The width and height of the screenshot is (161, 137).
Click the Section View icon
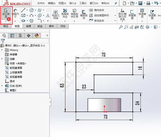[x=137, y=27]
